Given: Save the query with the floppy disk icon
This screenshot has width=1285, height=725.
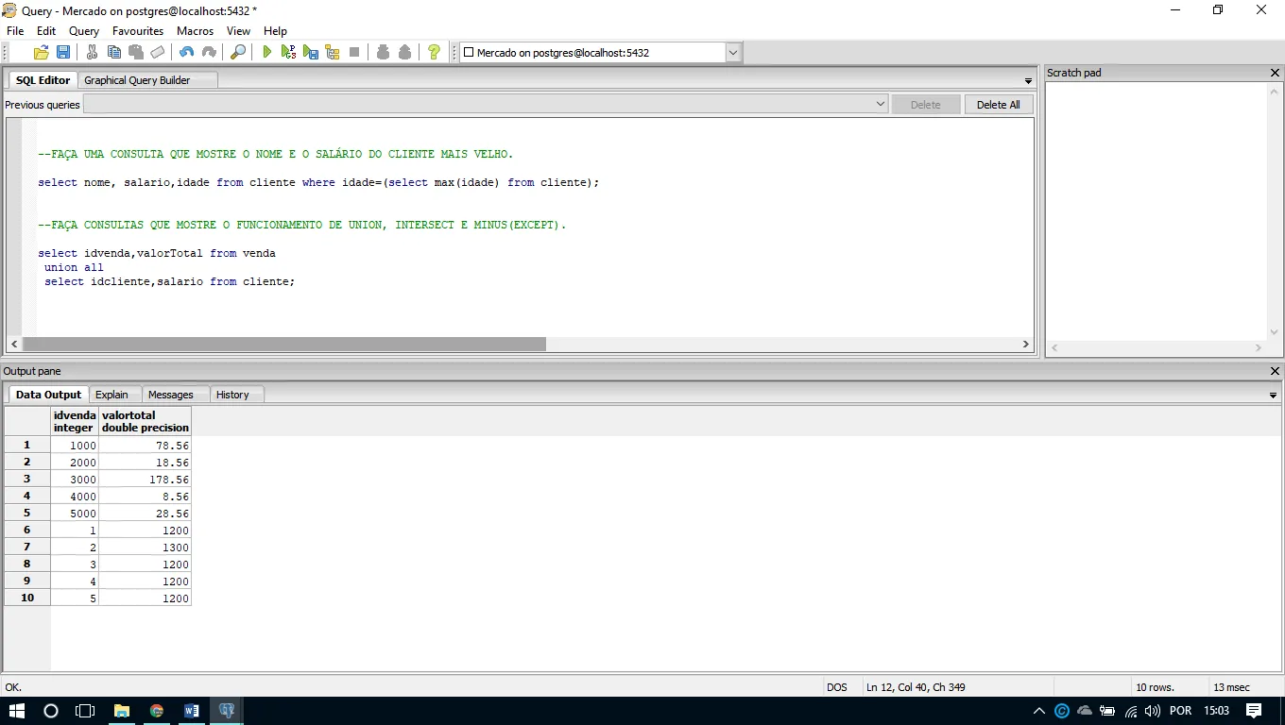Looking at the screenshot, I should pyautogui.click(x=63, y=53).
